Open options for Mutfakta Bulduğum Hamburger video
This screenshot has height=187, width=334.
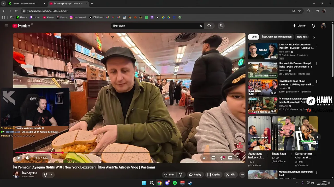(317, 172)
